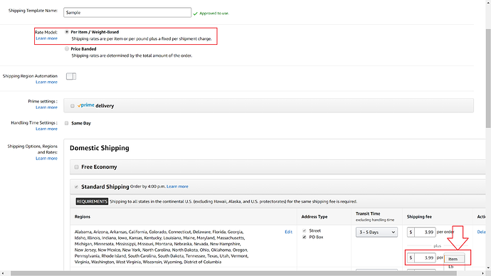Click the scroll down arrow

(488, 268)
